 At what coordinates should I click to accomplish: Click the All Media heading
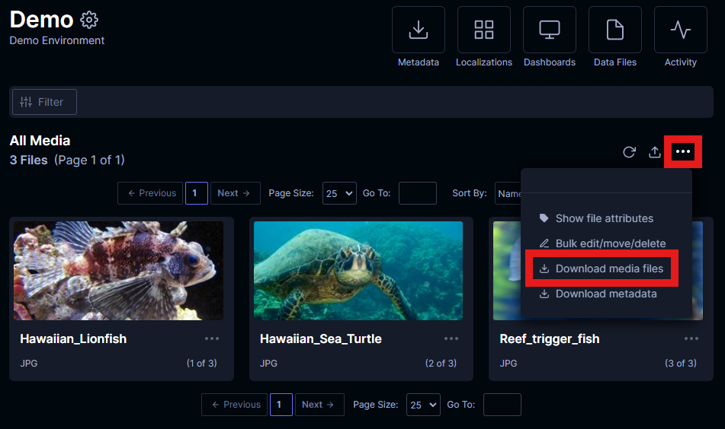click(x=40, y=141)
